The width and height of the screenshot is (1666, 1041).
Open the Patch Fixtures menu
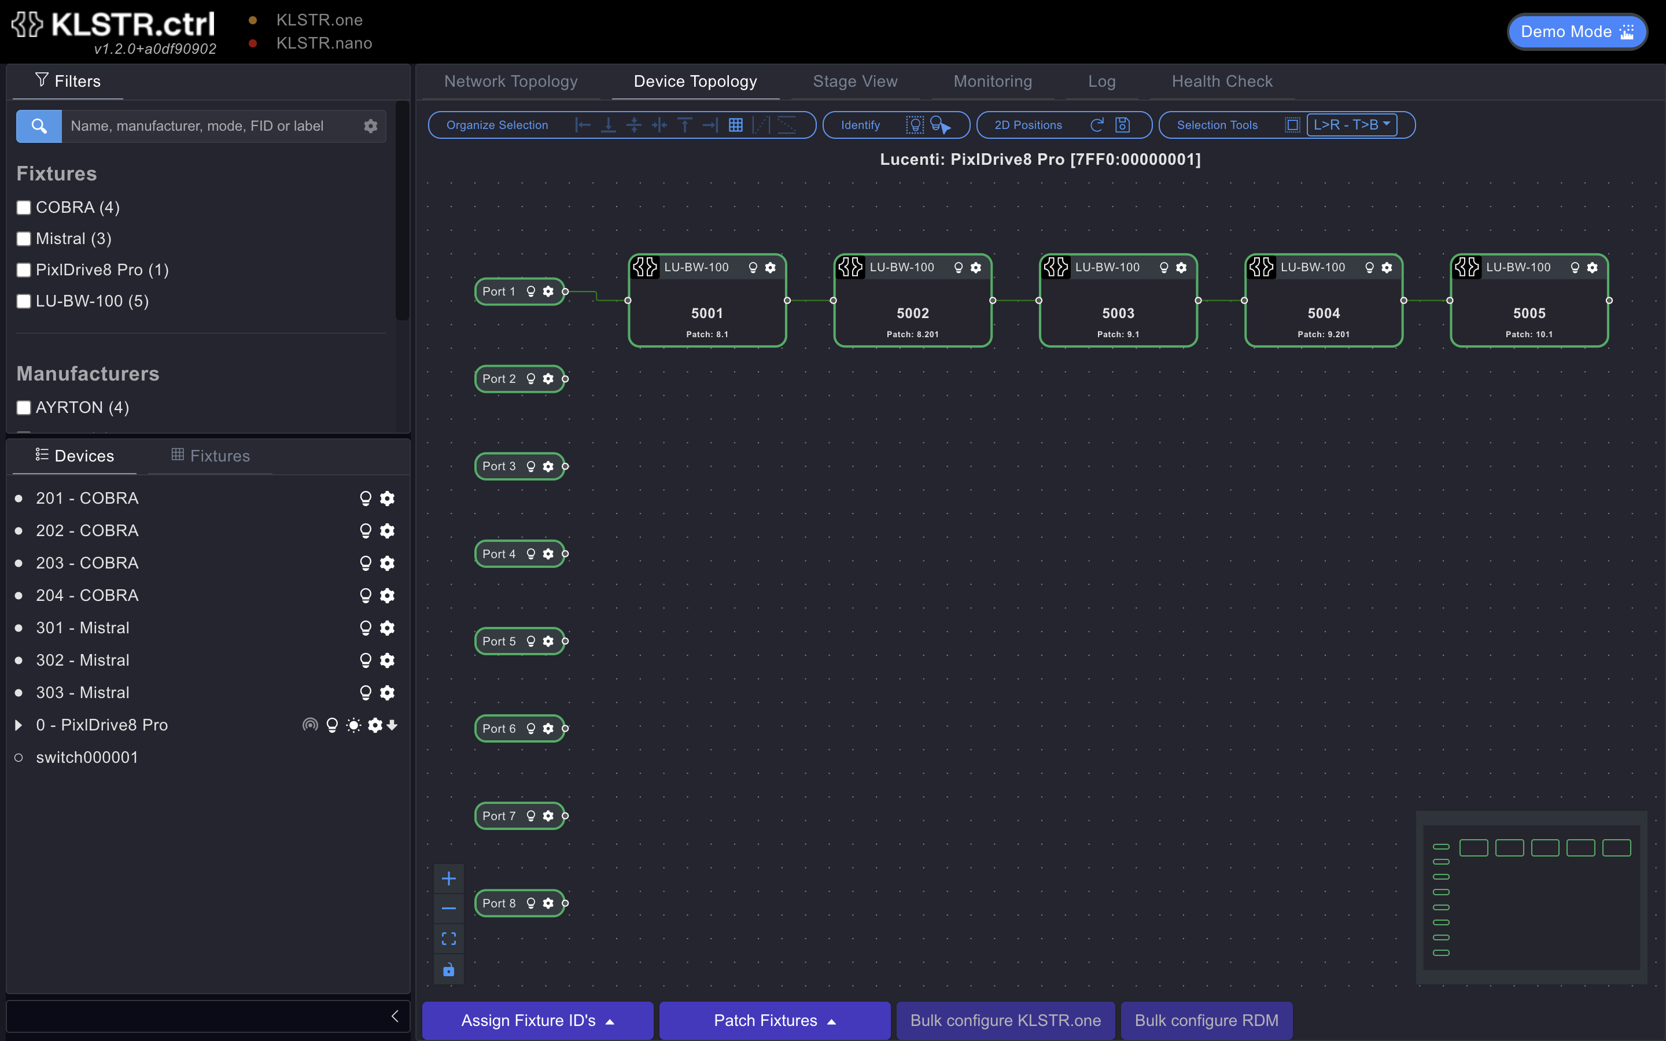click(775, 1020)
